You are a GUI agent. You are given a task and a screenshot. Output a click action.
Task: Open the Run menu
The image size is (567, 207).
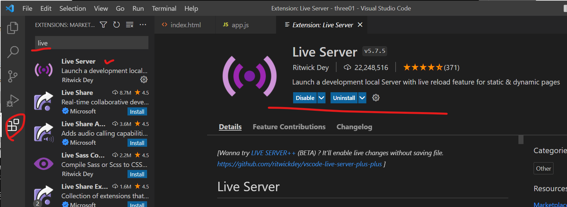point(138,8)
